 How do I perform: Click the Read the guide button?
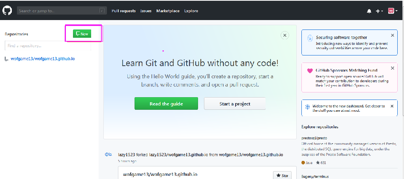[166, 103]
